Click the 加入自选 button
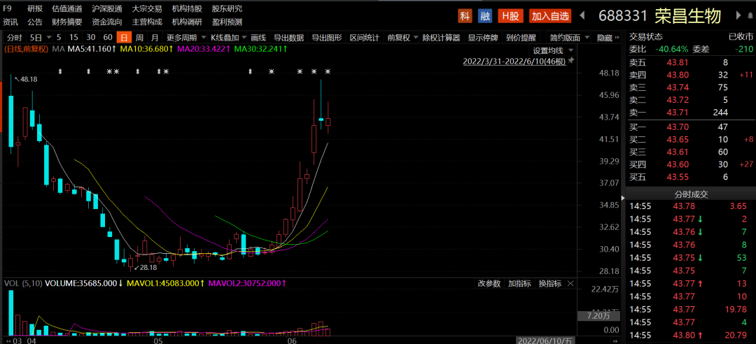This screenshot has height=344, width=756. [x=549, y=15]
